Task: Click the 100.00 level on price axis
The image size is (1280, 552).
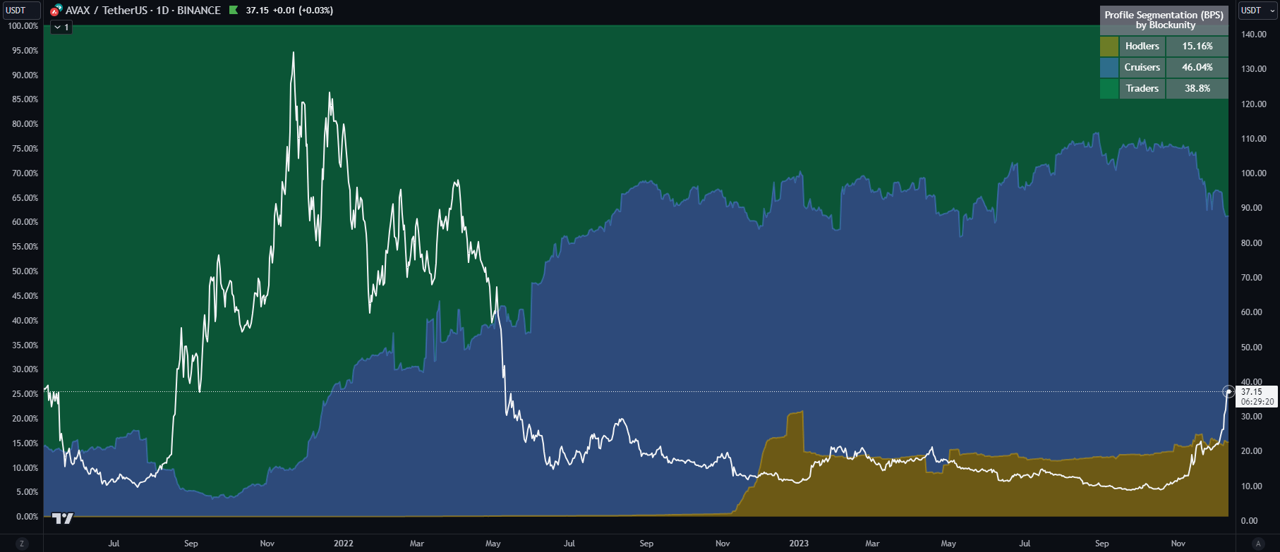Action: (x=1253, y=173)
